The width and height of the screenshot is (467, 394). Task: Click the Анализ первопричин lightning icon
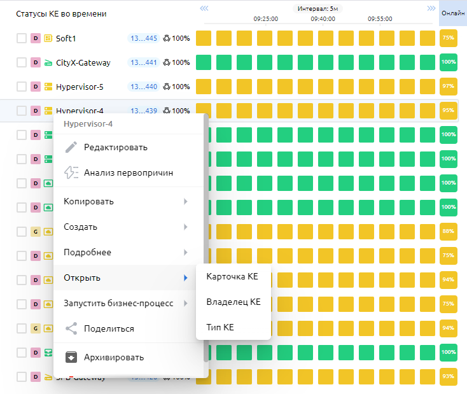[71, 172]
